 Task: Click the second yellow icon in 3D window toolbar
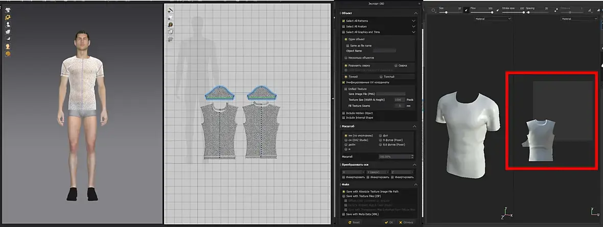(8, 17)
